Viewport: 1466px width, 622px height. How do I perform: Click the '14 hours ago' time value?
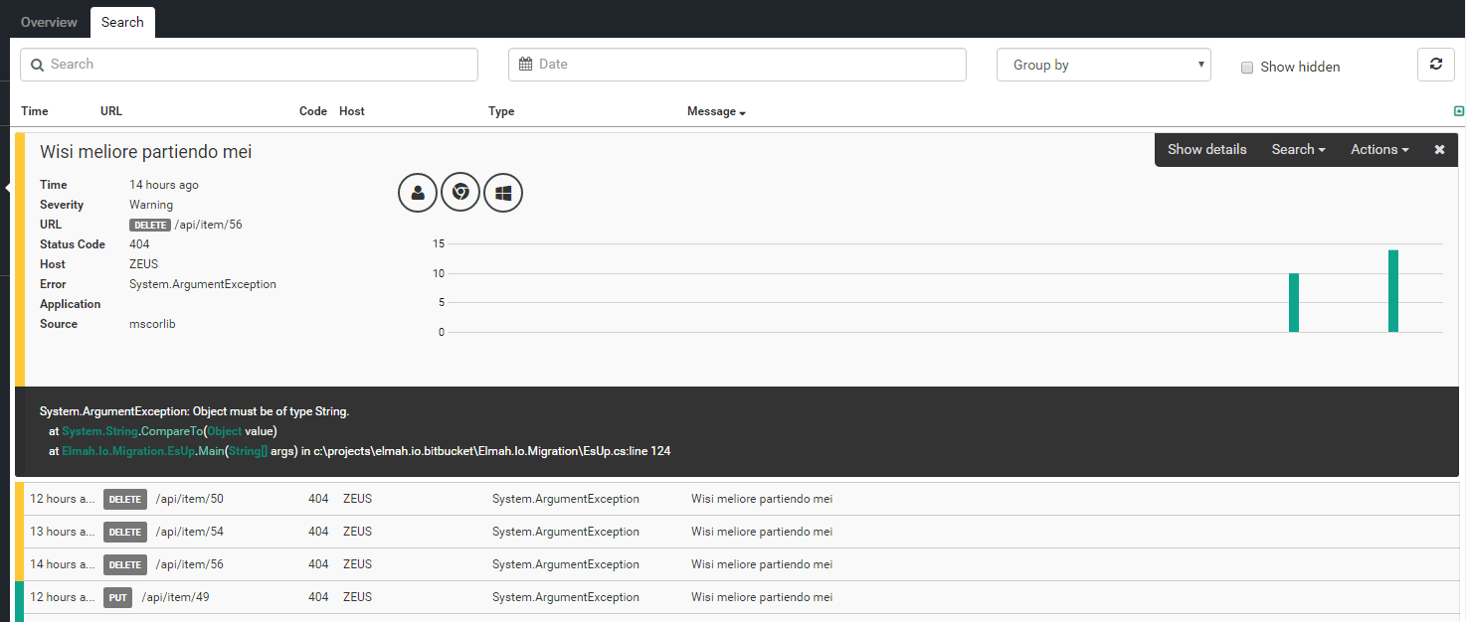coord(164,185)
